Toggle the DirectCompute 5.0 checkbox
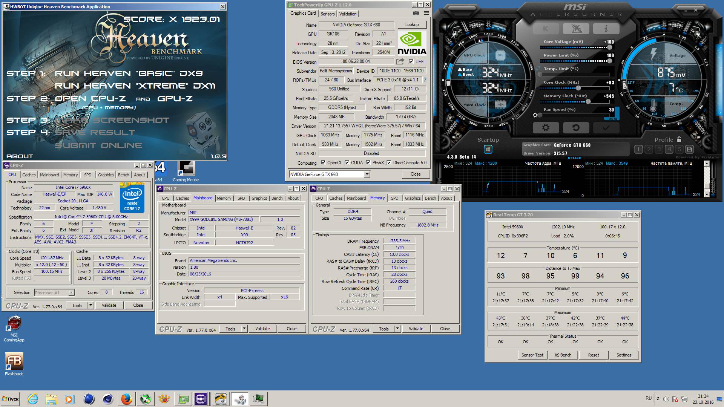Image resolution: width=724 pixels, height=407 pixels. (x=389, y=163)
